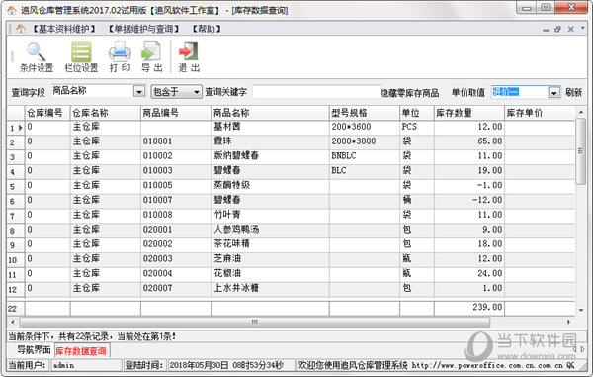This screenshot has width=593, height=377.
Task: Click product code cell 020003
Action: click(176, 259)
